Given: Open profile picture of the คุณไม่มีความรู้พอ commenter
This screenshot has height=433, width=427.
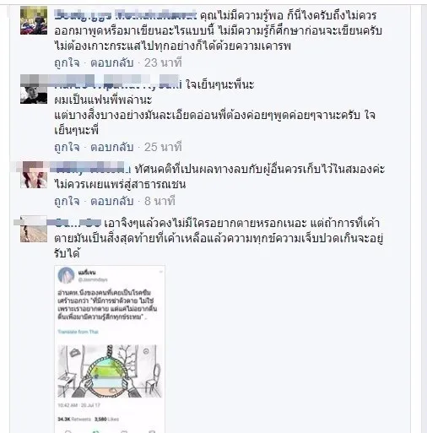Looking at the screenshot, I should point(34,21).
